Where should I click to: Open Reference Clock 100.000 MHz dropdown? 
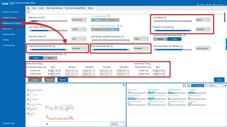[x=79, y=20]
